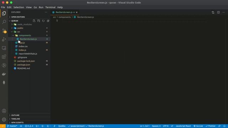This screenshot has height=128, width=228.
Task: Open package-lock.json in the file tree
Action: [26, 61]
